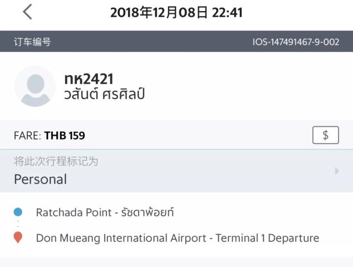
Task: Click the red drop-off pin icon
Action: pyautogui.click(x=18, y=238)
